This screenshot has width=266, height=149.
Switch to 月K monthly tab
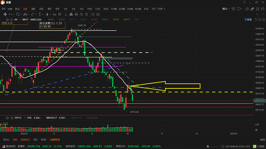click(x=41, y=9)
